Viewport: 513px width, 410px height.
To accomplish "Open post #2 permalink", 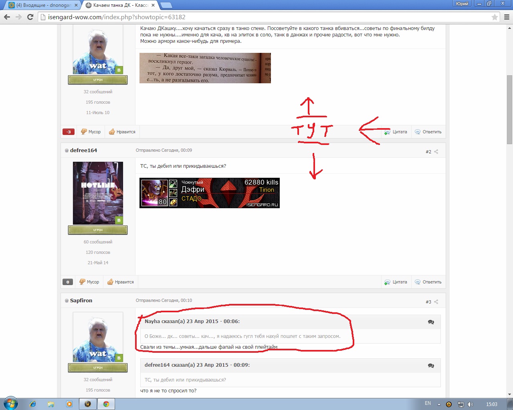I will pos(428,152).
